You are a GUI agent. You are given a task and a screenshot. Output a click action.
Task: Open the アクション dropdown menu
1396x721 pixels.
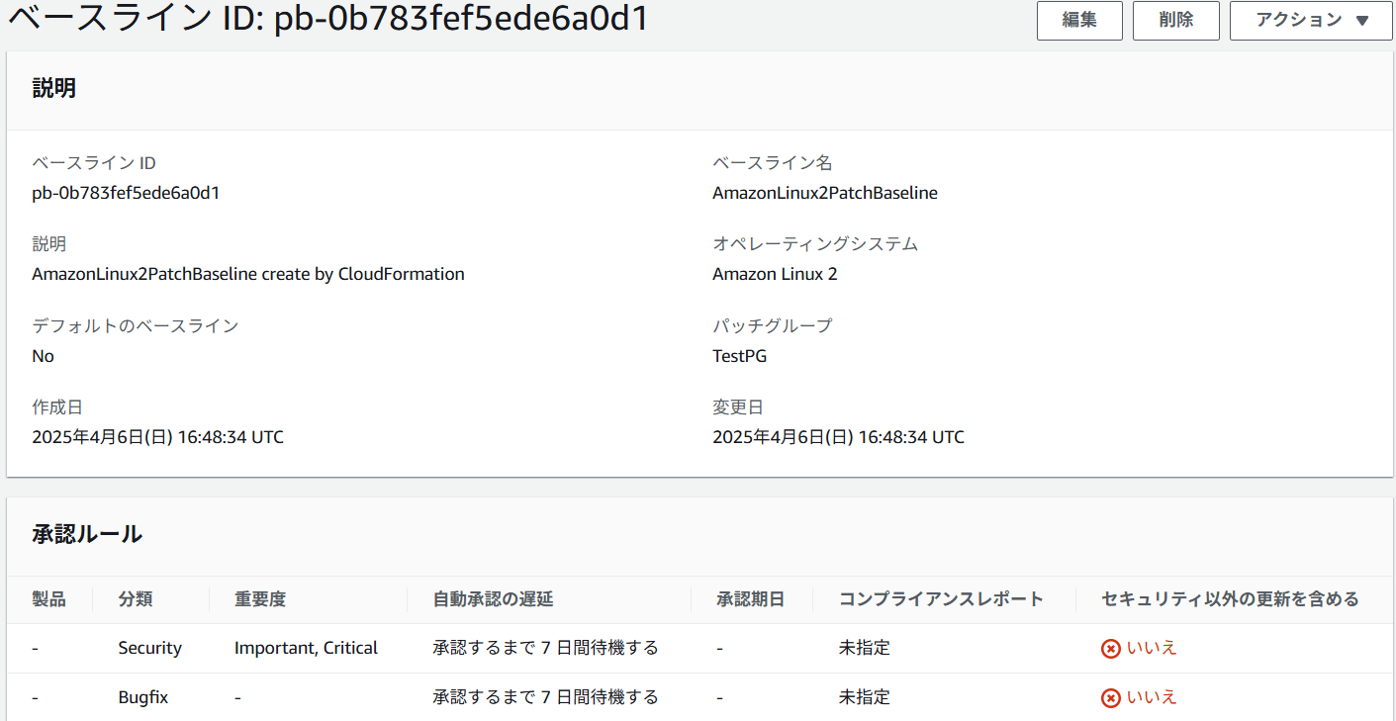(x=1311, y=21)
